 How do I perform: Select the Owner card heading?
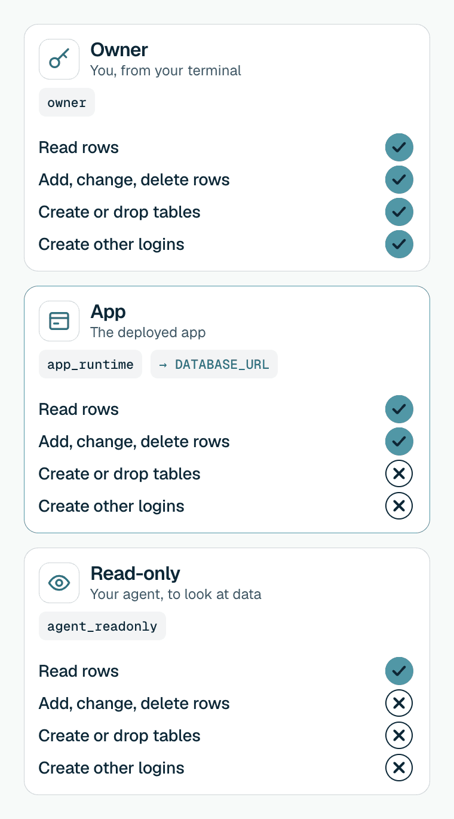click(119, 50)
